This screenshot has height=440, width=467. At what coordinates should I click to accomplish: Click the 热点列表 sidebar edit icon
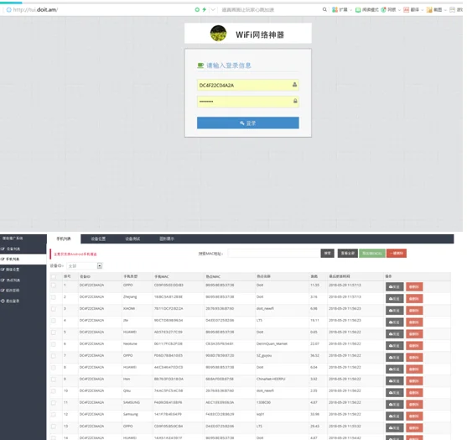coord(3,280)
